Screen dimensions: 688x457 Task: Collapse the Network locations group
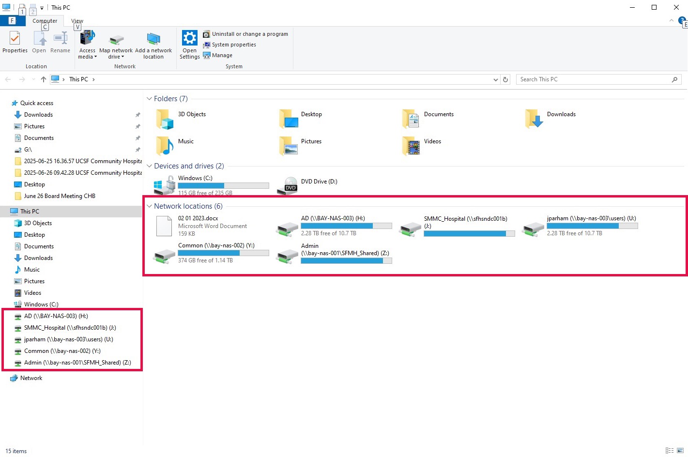click(149, 206)
